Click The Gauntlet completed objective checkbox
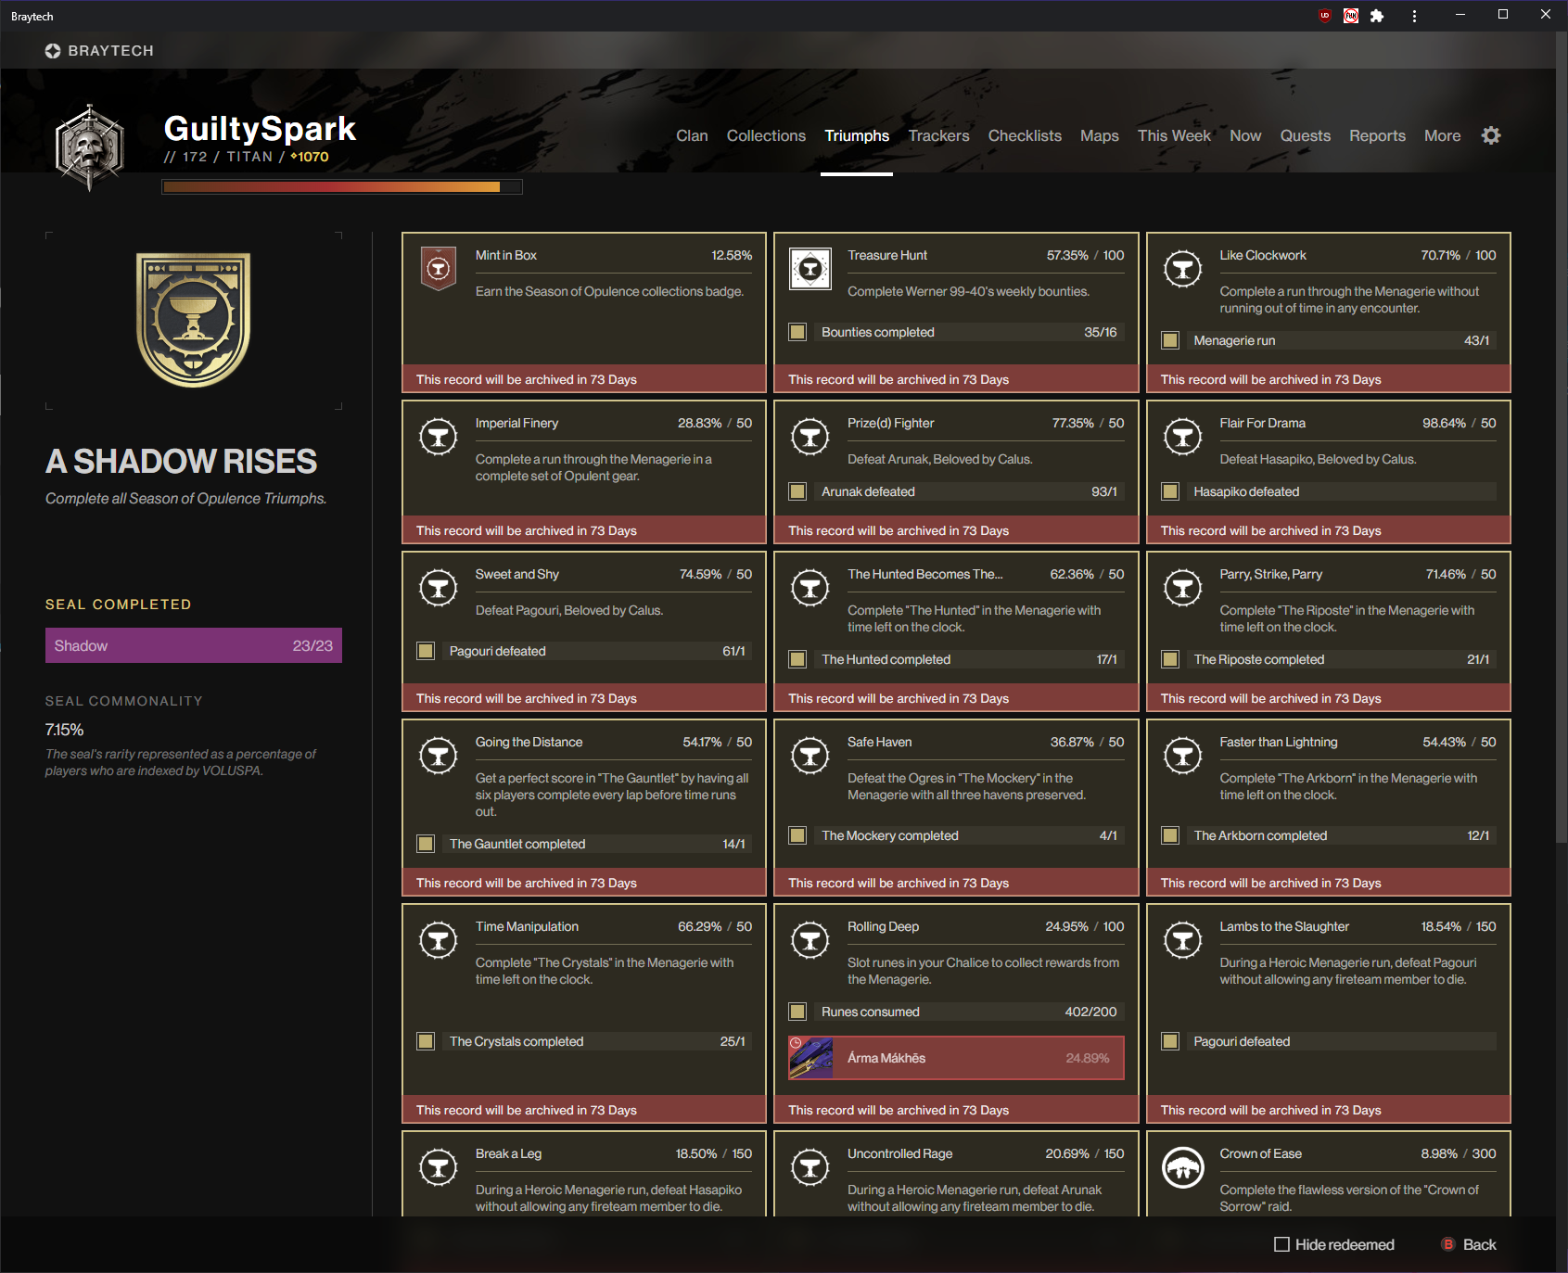This screenshot has width=1568, height=1273. pyautogui.click(x=426, y=844)
